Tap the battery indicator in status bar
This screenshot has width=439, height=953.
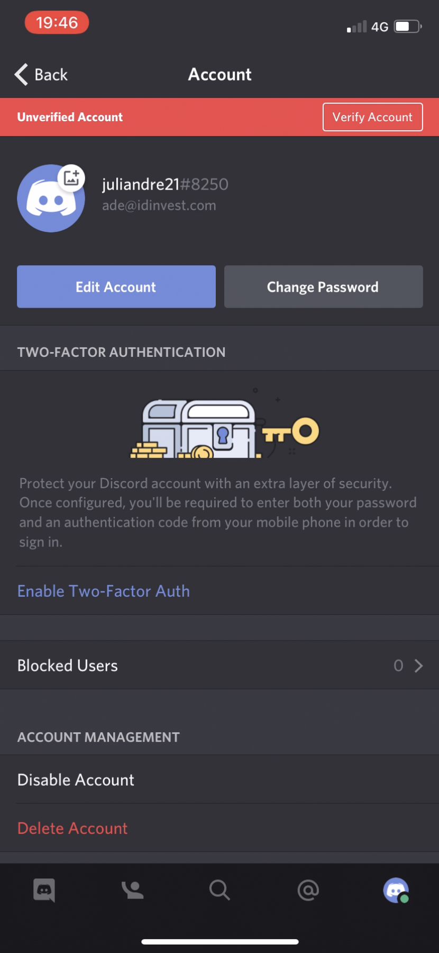[x=406, y=26]
